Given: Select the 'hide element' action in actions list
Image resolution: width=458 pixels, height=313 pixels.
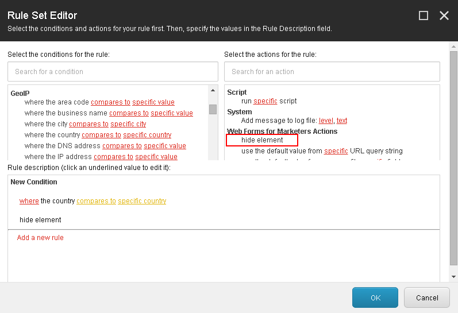Looking at the screenshot, I should (x=262, y=140).
